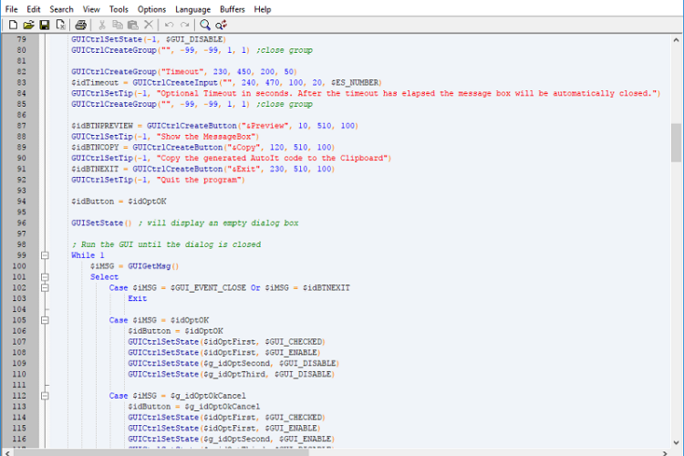Image resolution: width=684 pixels, height=456 pixels.
Task: Click the vertical scrollbar down arrow
Action: pyautogui.click(x=676, y=442)
